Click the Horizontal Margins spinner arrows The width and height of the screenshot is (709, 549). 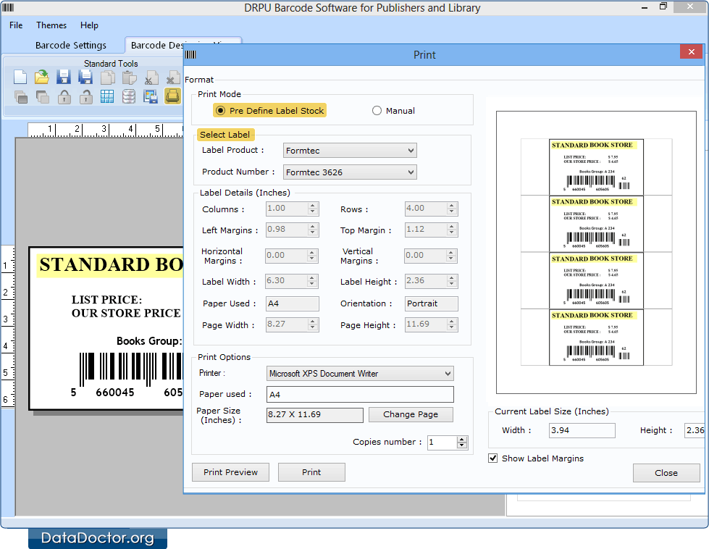coord(312,256)
